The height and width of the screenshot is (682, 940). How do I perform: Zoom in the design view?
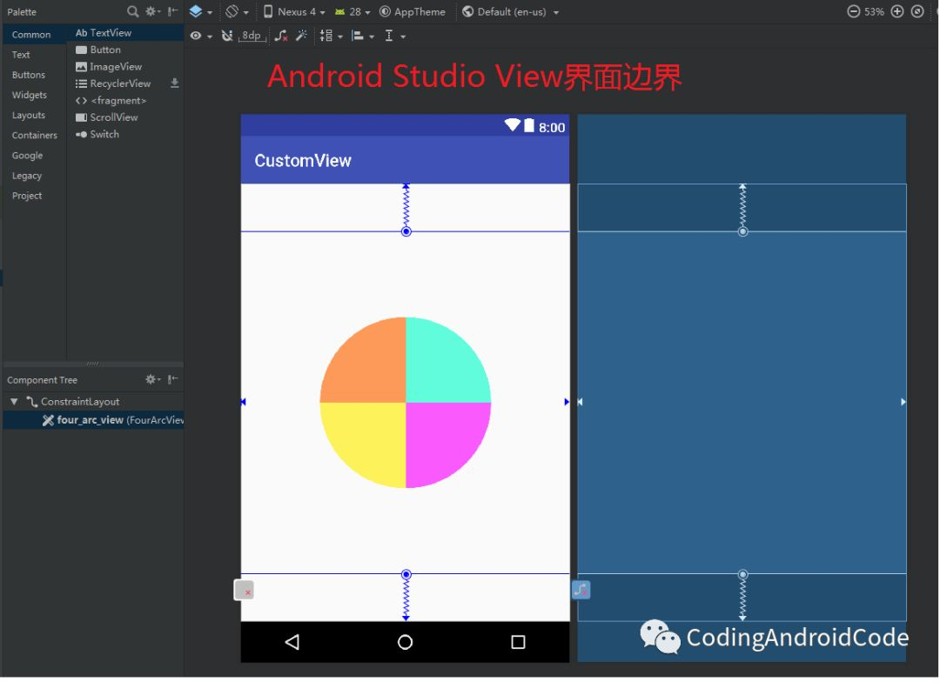click(897, 11)
